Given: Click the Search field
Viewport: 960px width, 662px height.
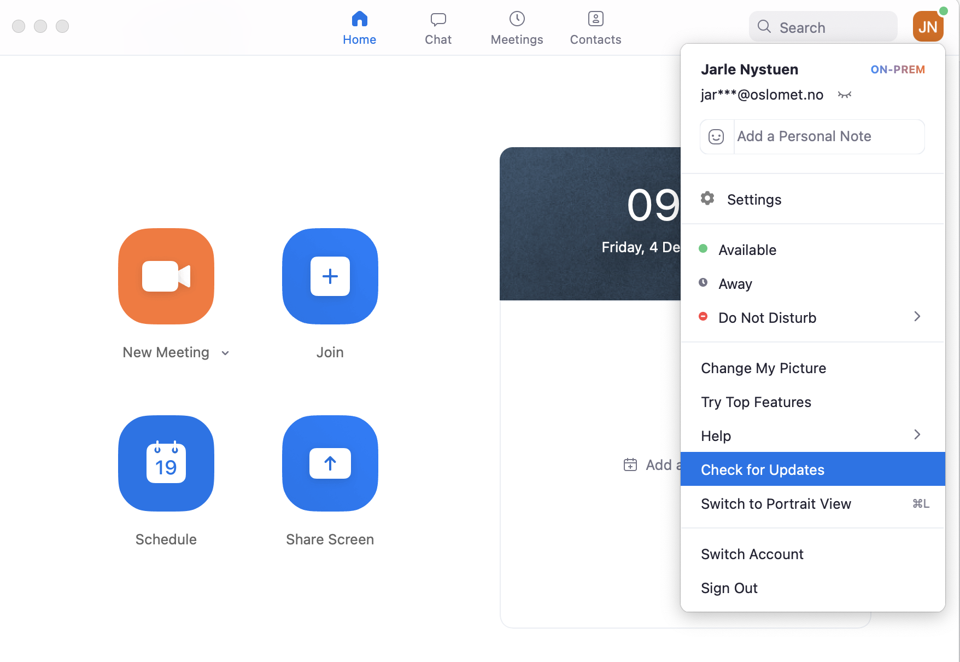Looking at the screenshot, I should (823, 27).
